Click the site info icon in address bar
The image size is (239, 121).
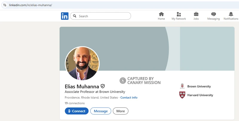5,5
